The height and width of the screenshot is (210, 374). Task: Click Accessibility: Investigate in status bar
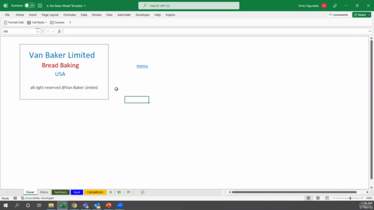(37, 198)
